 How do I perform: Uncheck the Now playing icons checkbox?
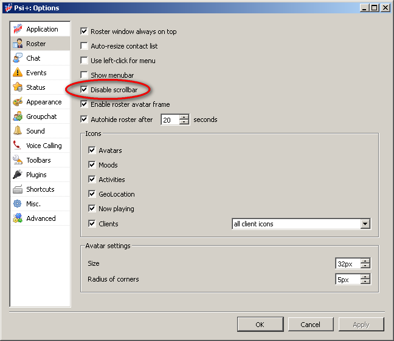92,209
